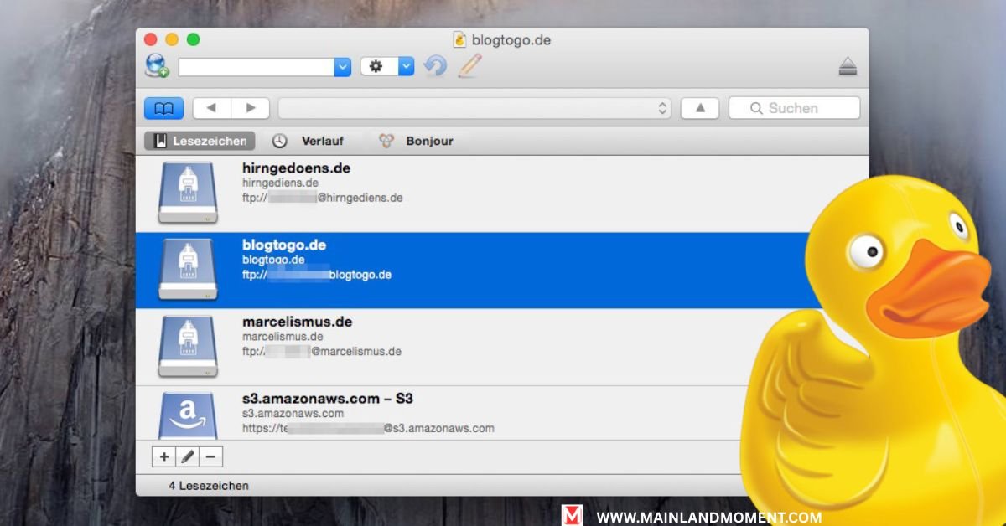
Task: Click the blogtogo.de title bar document icon
Action: point(459,39)
